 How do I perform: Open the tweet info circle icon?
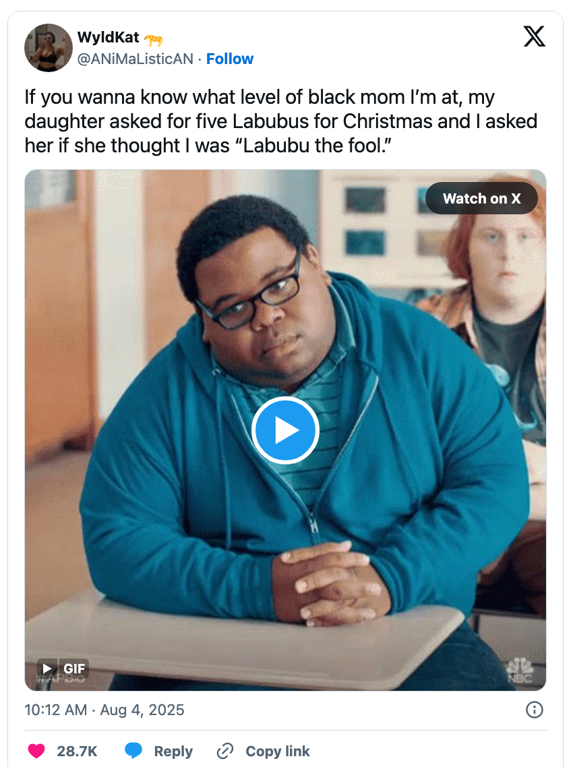coord(535,710)
